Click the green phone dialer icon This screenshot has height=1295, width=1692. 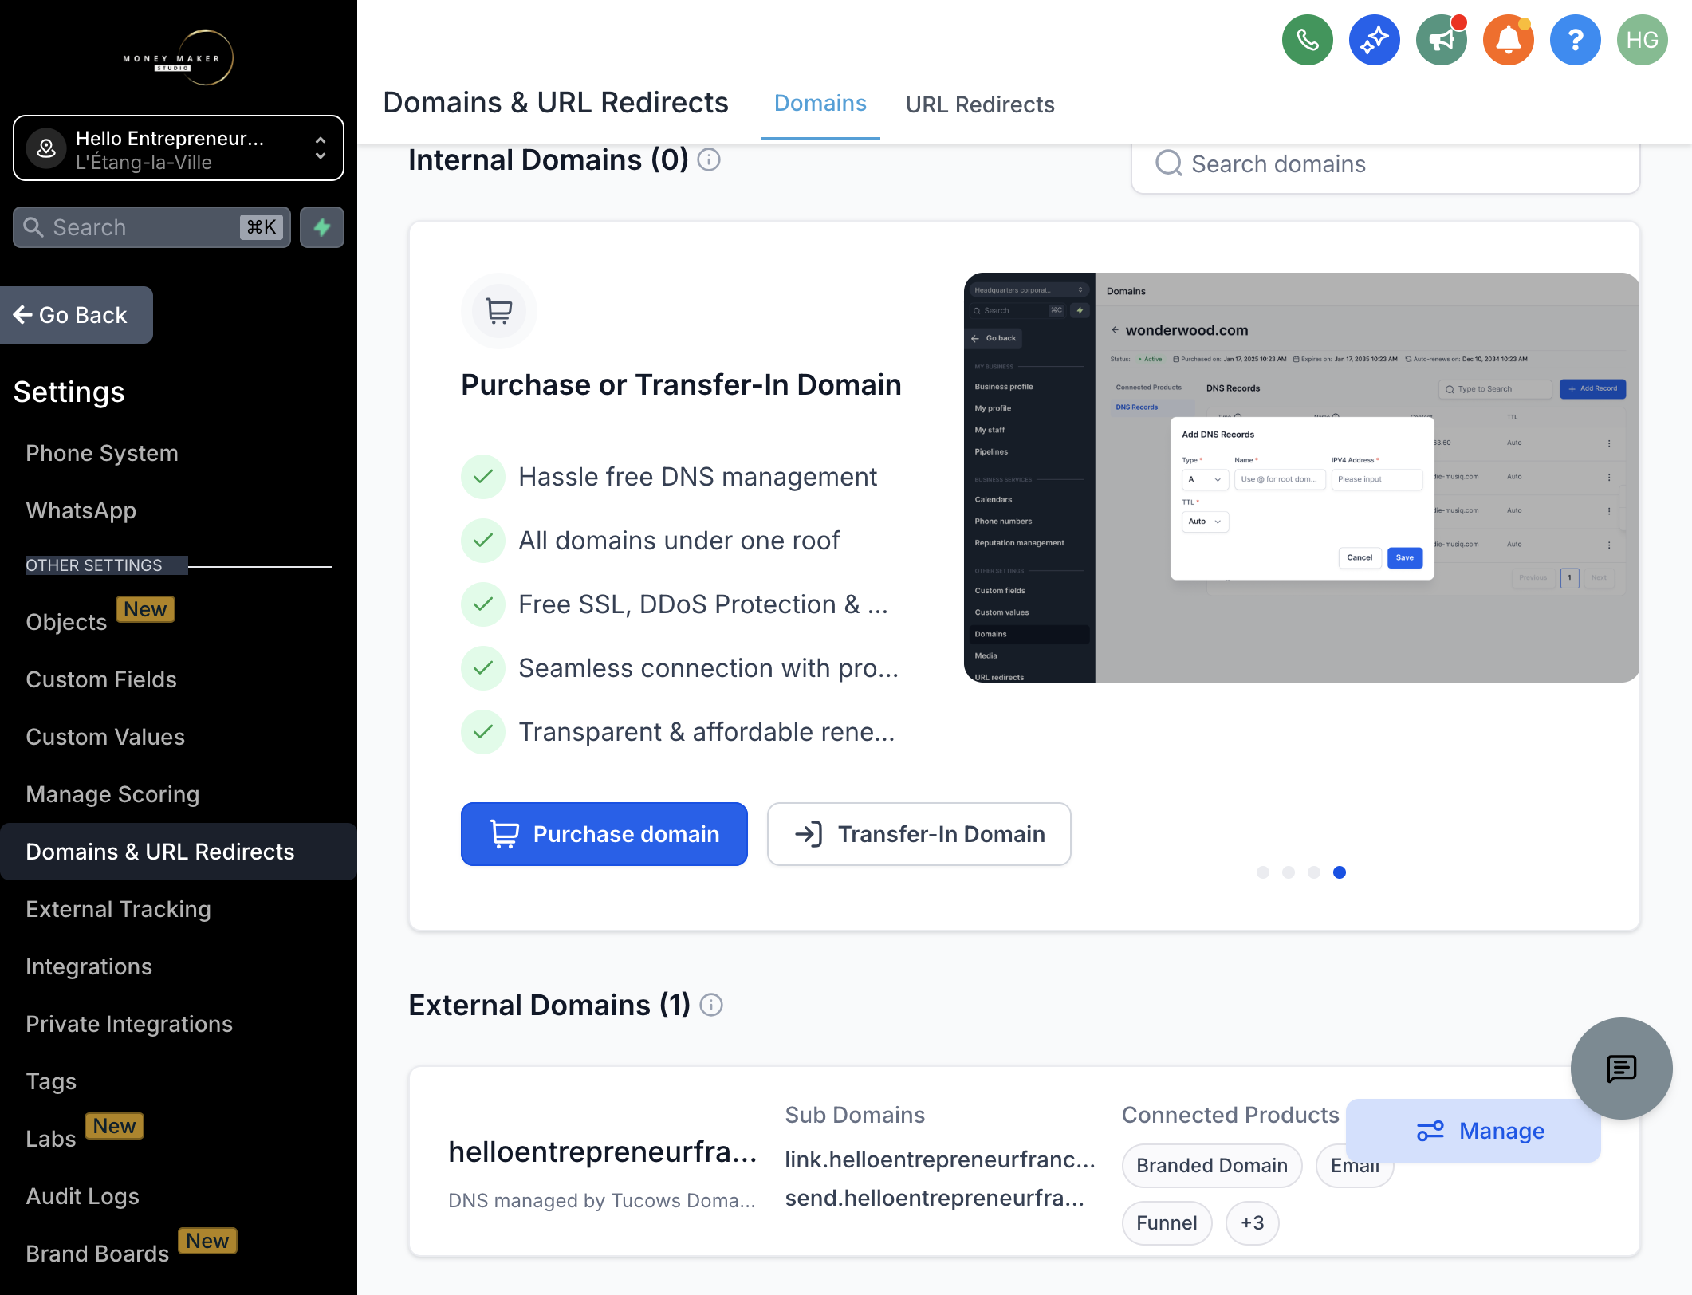click(1307, 40)
